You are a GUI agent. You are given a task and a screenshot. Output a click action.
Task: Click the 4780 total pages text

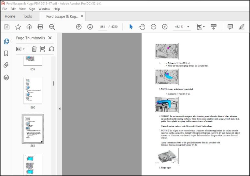click(x=114, y=27)
